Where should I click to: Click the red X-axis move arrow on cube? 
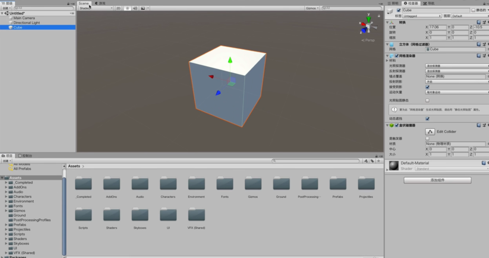[x=211, y=76]
